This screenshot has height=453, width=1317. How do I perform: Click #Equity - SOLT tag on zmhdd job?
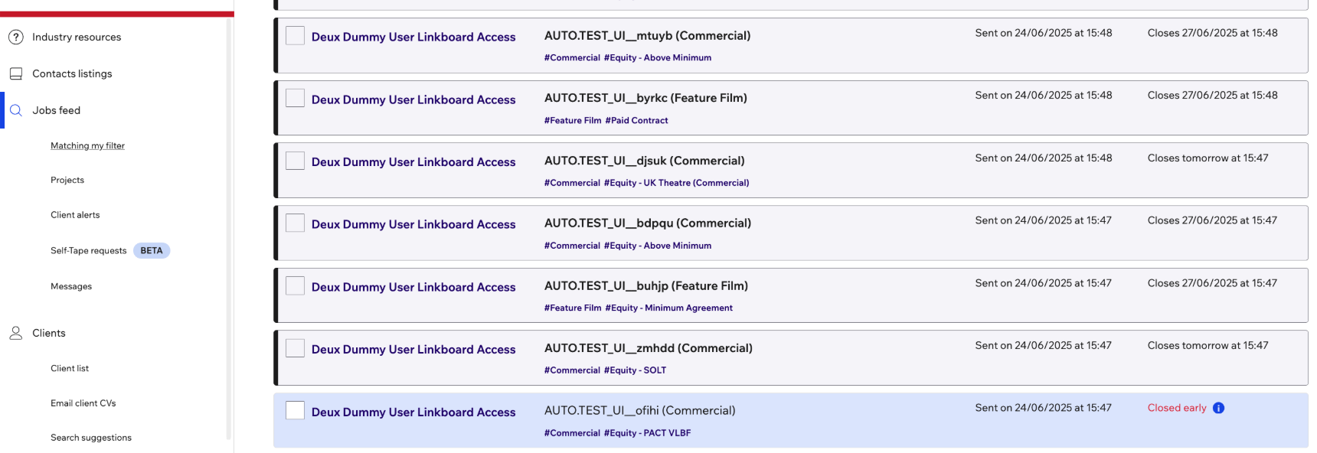(635, 370)
